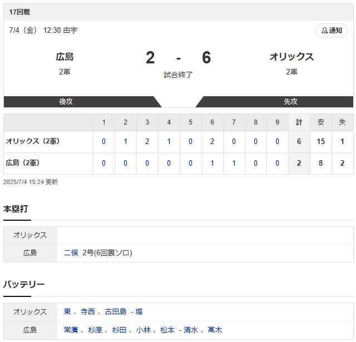The image size is (356, 342).
Task: Click the 広島（2軍） row label in scoreboard
Action: (23, 163)
